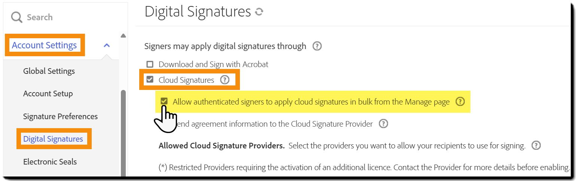Click the Account Settings section header
The height and width of the screenshot is (181, 576).
(x=44, y=45)
